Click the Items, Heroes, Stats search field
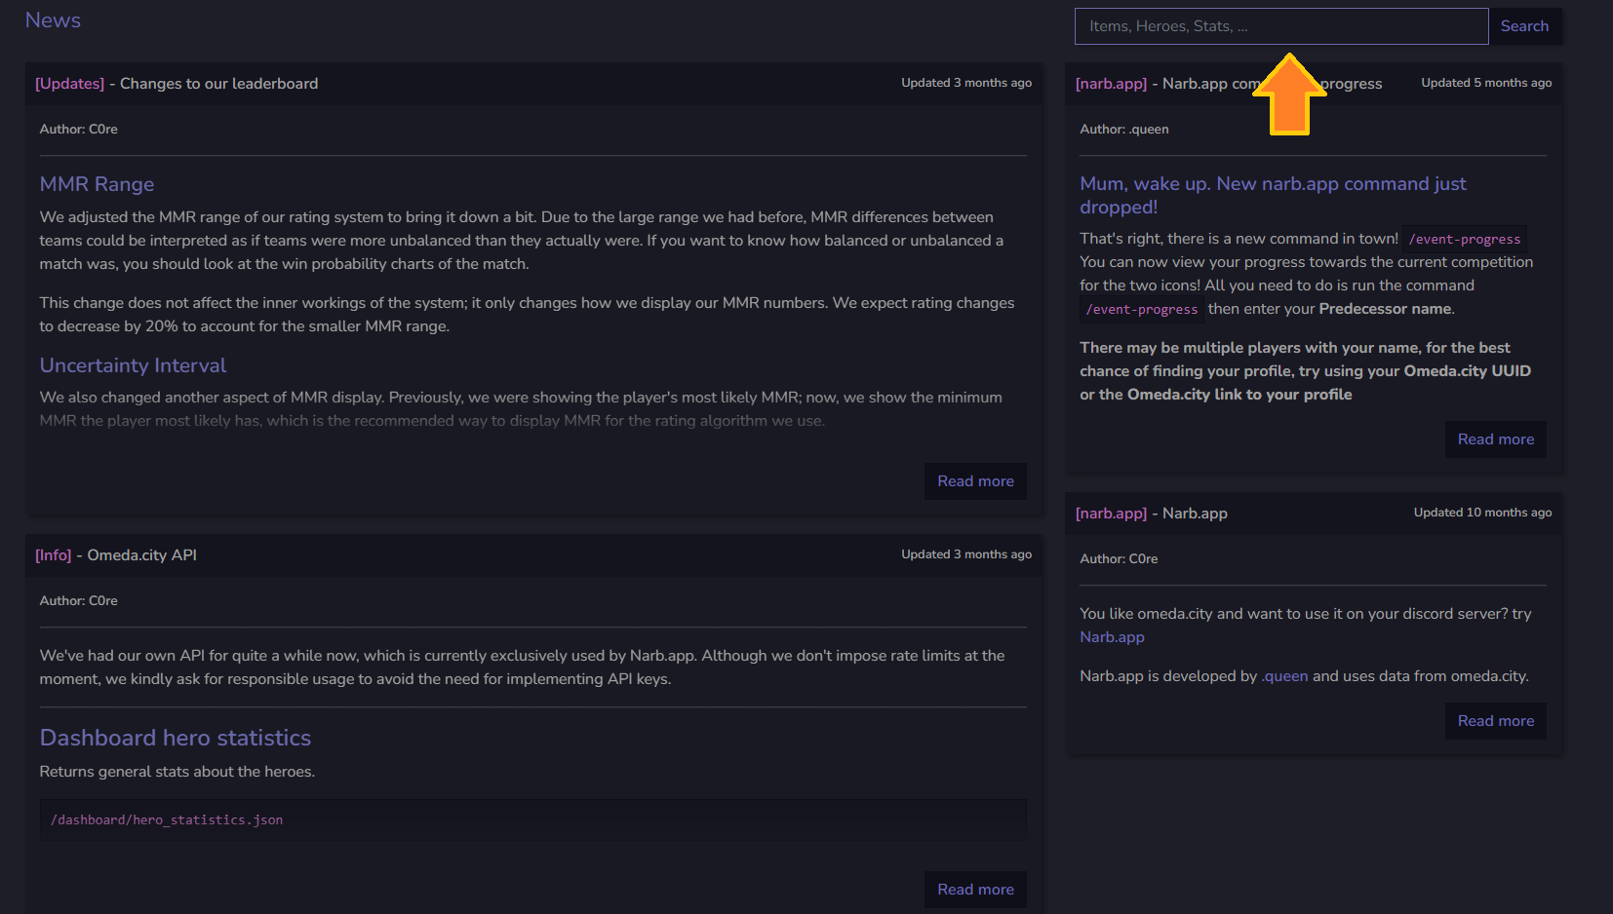Image resolution: width=1613 pixels, height=914 pixels. (x=1280, y=26)
